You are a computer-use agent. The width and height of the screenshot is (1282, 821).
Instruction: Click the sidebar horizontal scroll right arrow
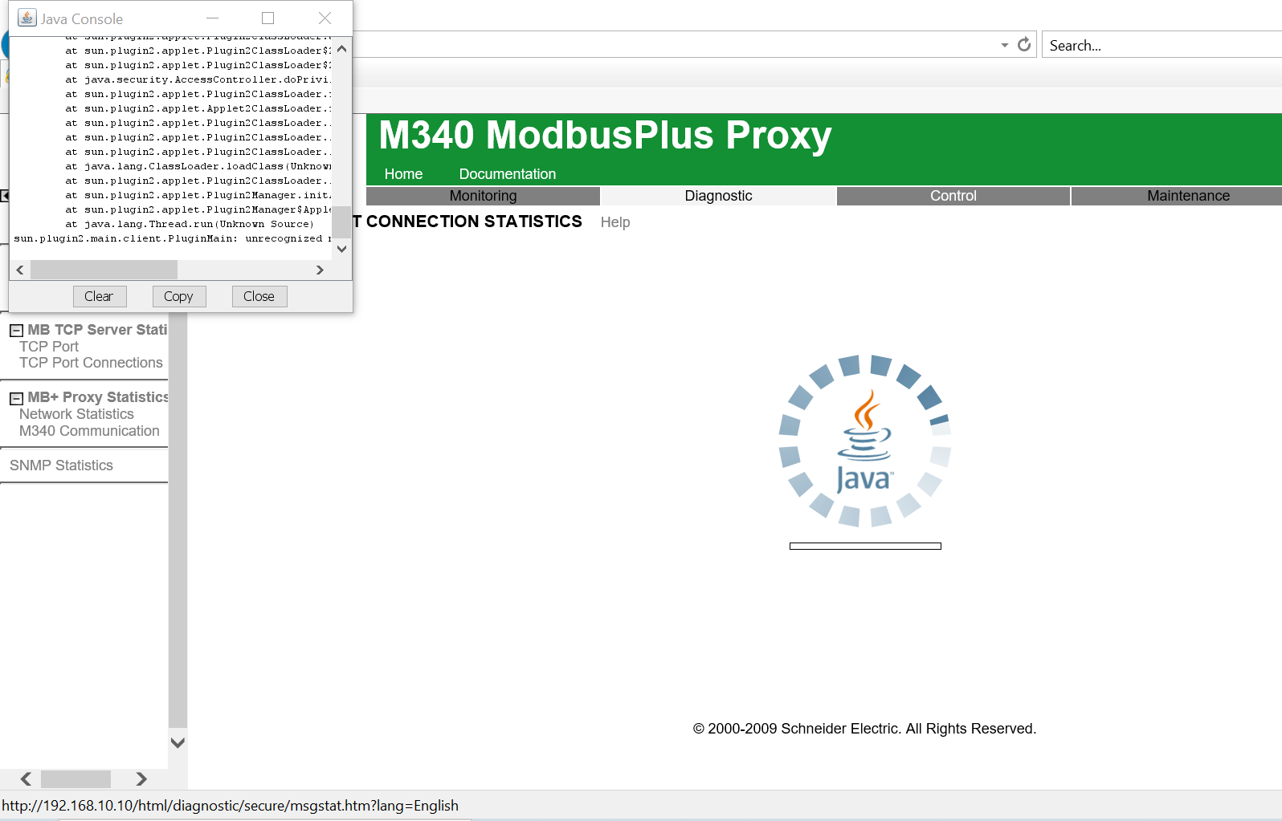tap(141, 778)
